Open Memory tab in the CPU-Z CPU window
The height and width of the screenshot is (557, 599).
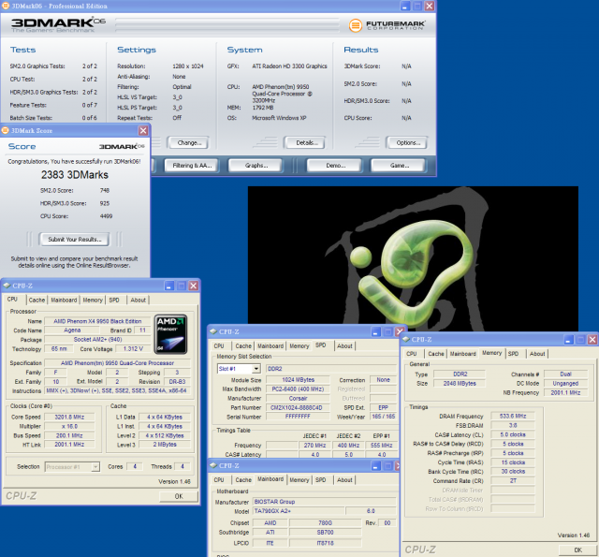93,300
